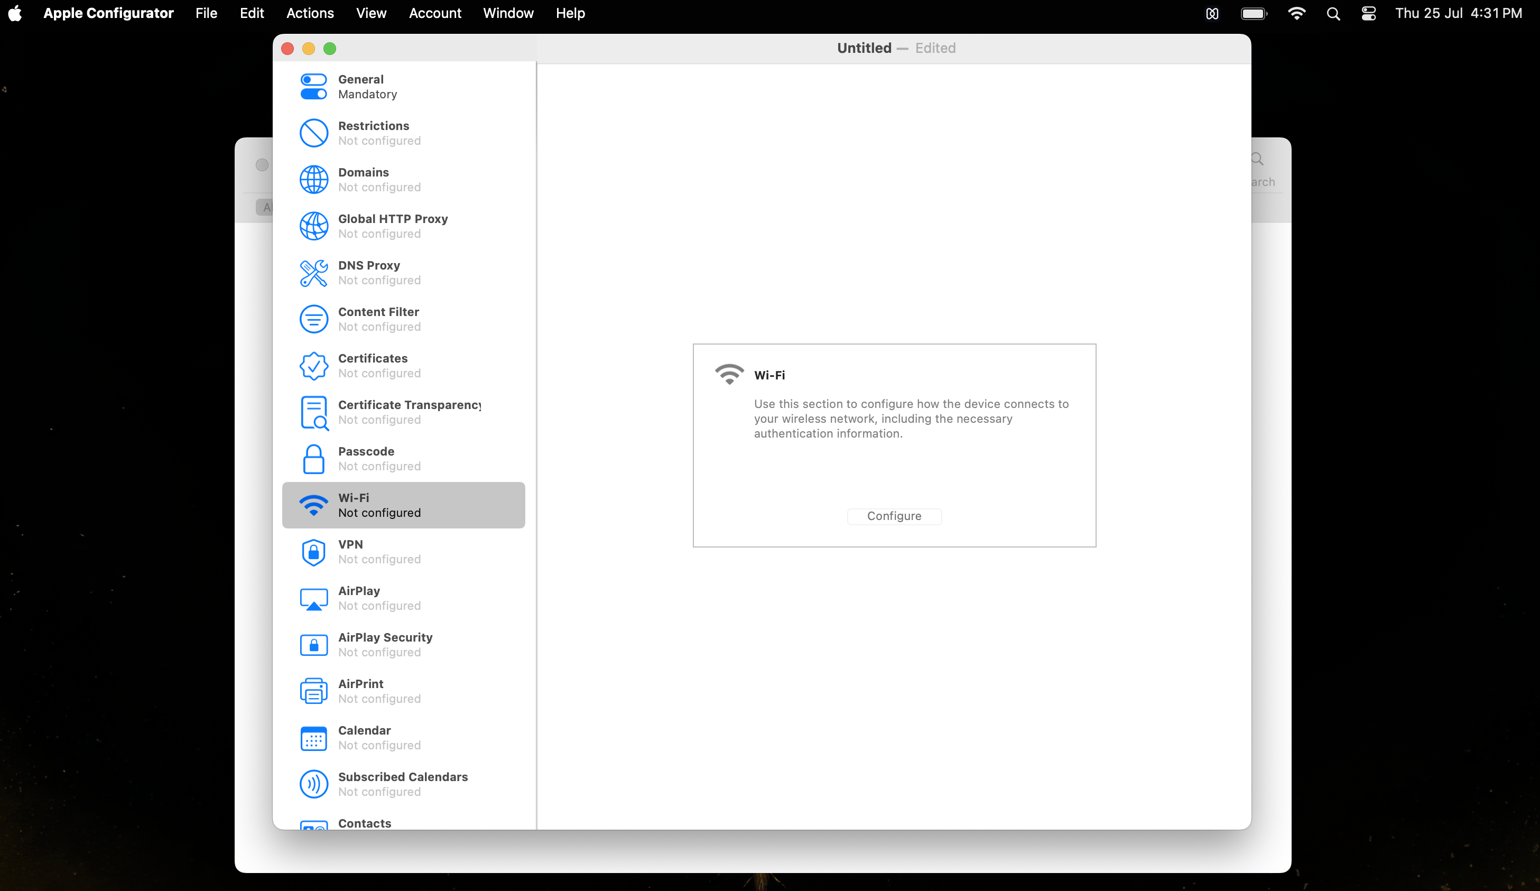Click the Domains globe icon
The width and height of the screenshot is (1540, 891).
click(x=313, y=180)
